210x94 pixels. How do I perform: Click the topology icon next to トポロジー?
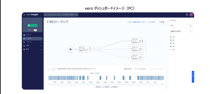(x=24, y=38)
